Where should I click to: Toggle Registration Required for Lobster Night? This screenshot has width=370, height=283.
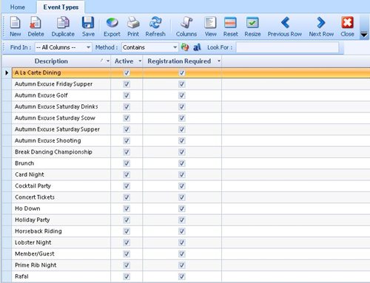click(182, 243)
